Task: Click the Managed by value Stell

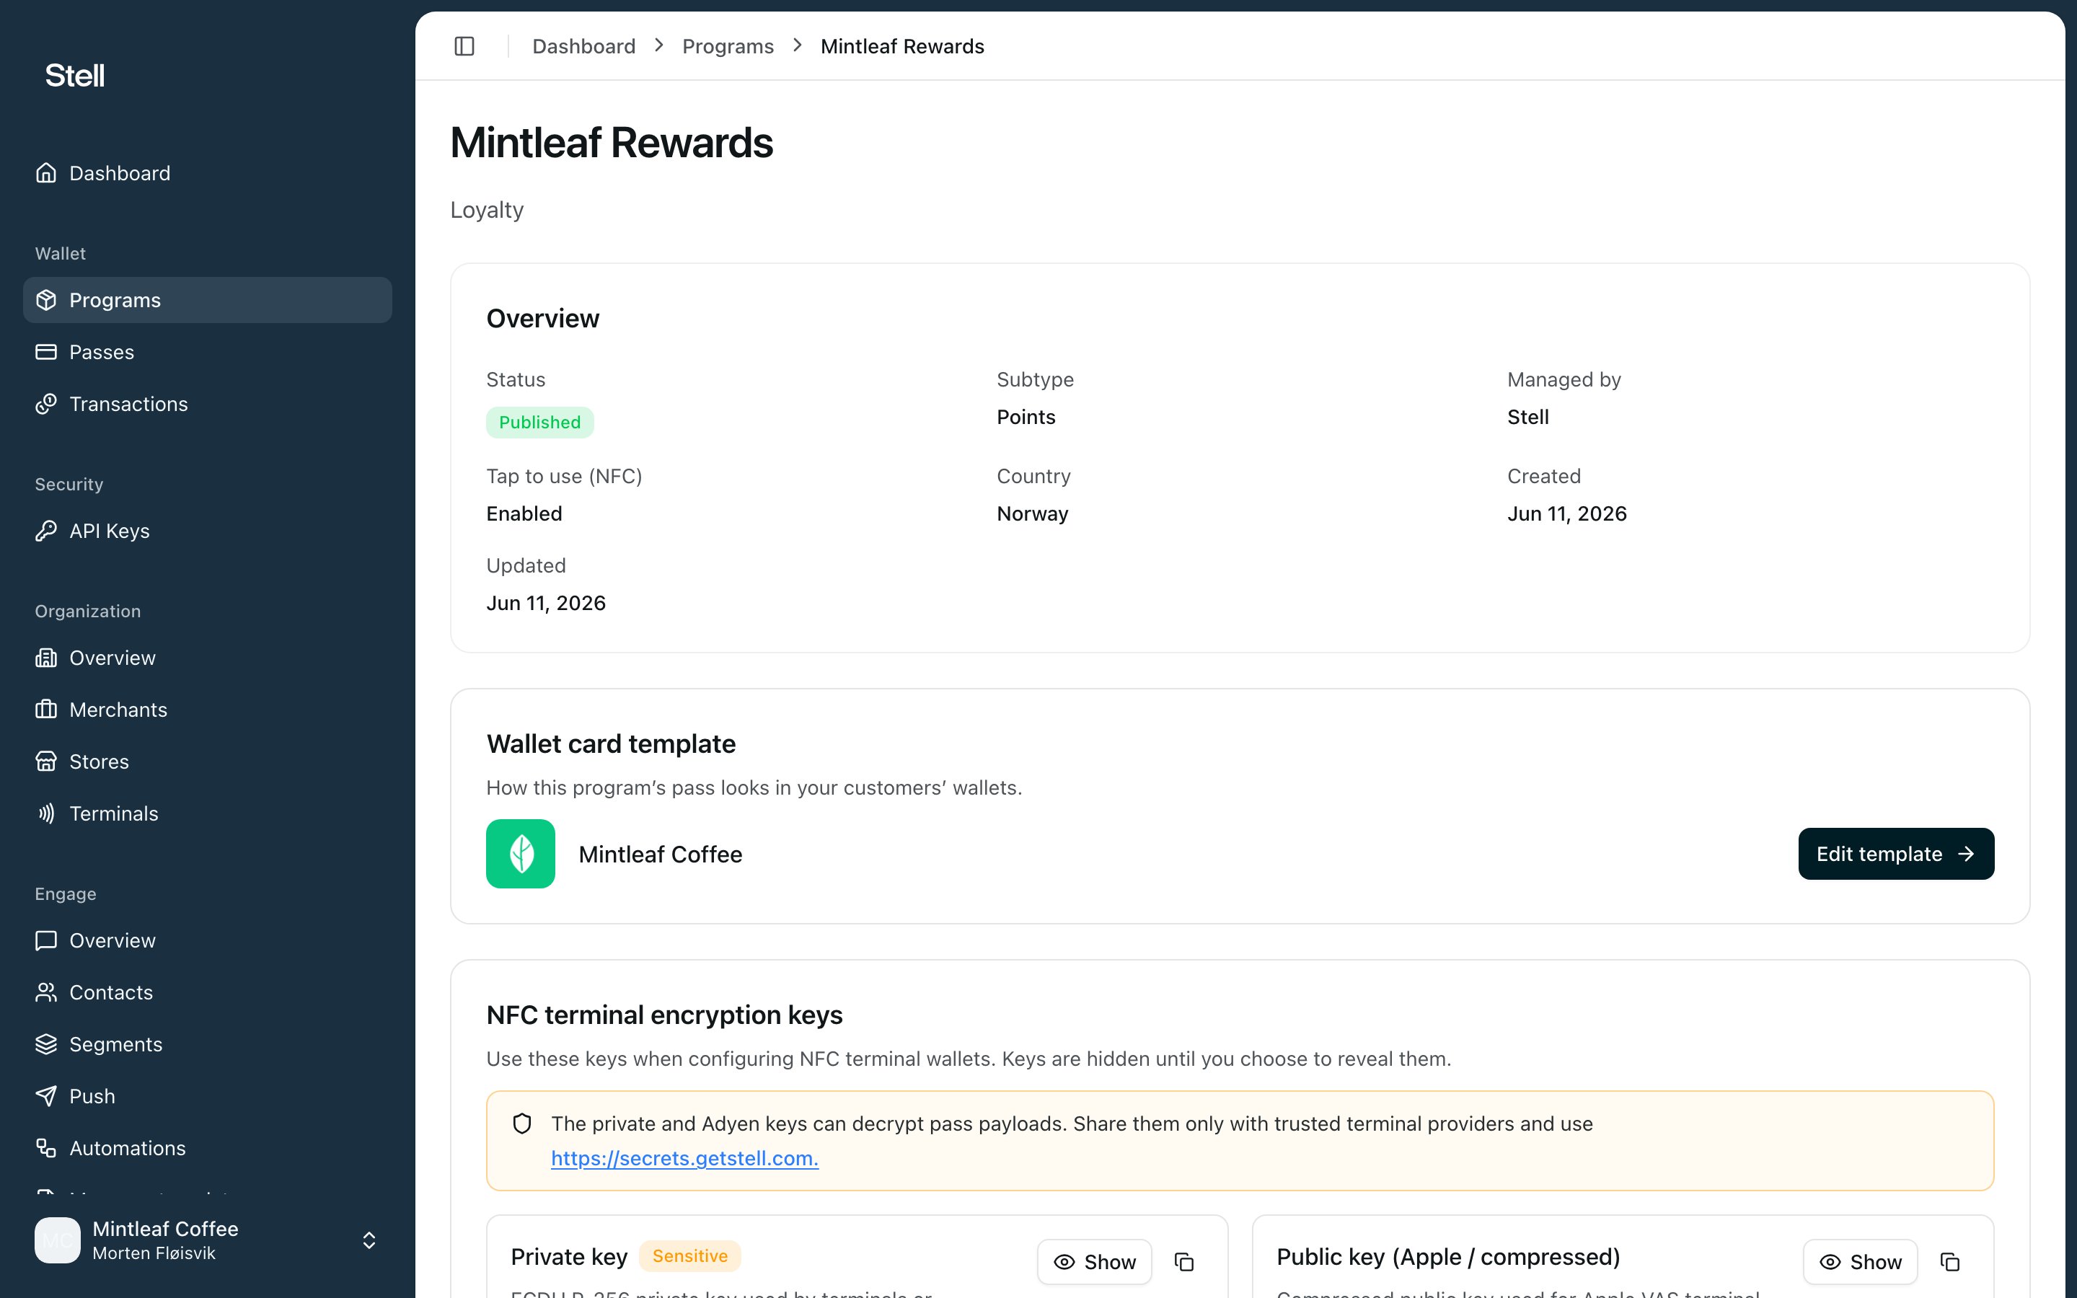Action: [x=1527, y=418]
